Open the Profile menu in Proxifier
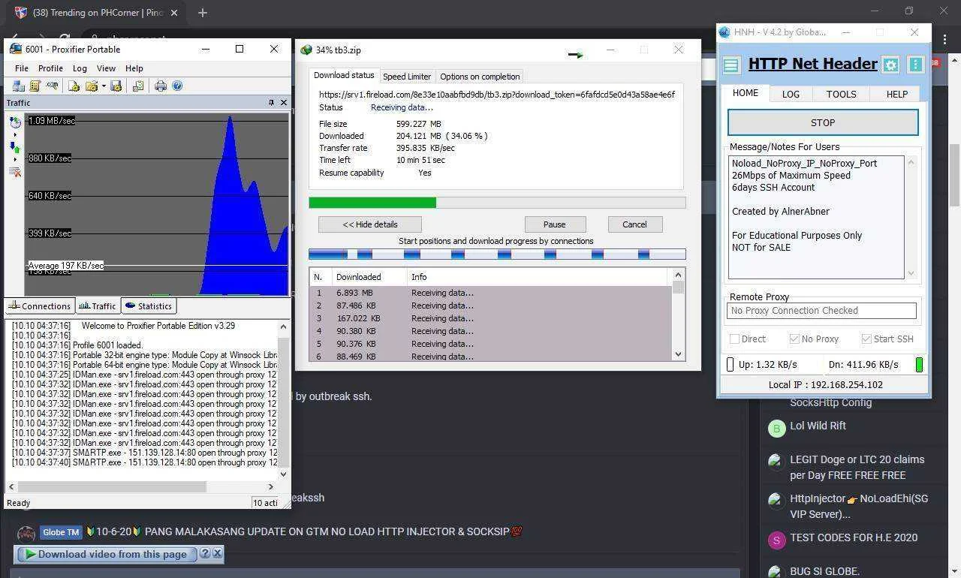The height and width of the screenshot is (578, 961). click(50, 68)
